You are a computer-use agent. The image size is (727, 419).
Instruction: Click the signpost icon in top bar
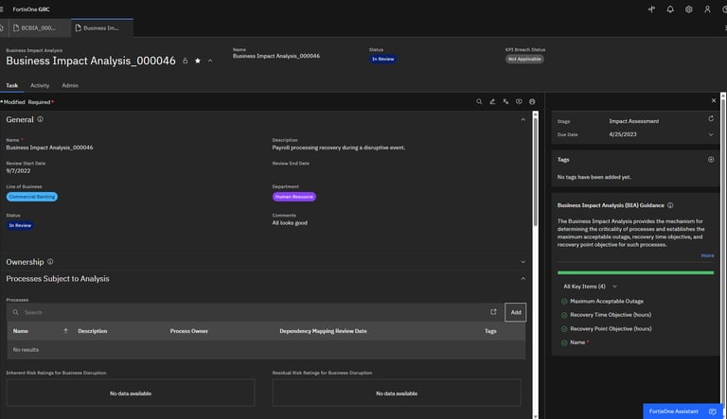point(651,9)
